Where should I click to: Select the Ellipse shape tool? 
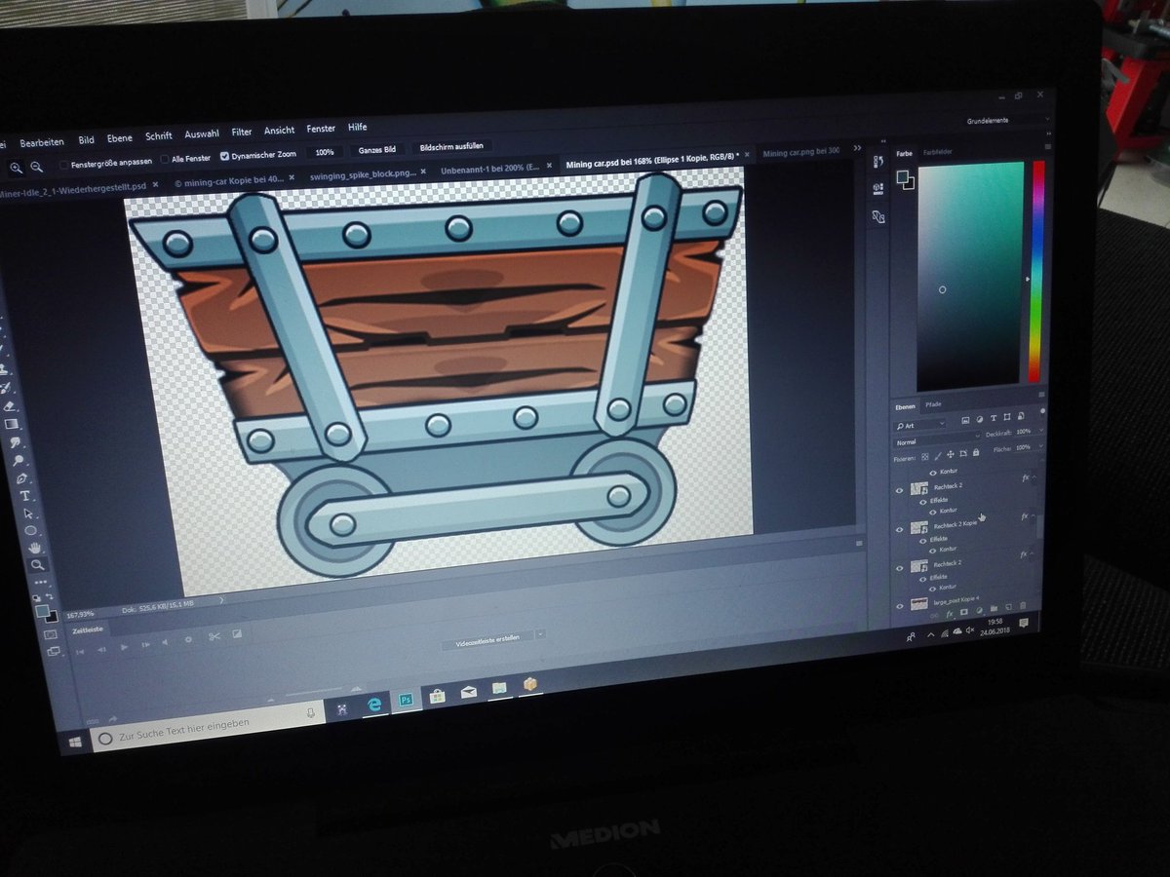pyautogui.click(x=30, y=531)
